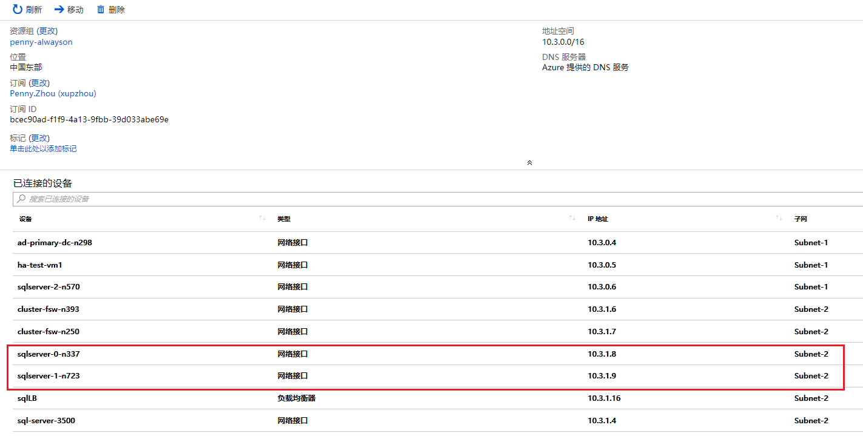Click the refresh (刷新) icon
This screenshot has height=442, width=863.
[x=18, y=10]
